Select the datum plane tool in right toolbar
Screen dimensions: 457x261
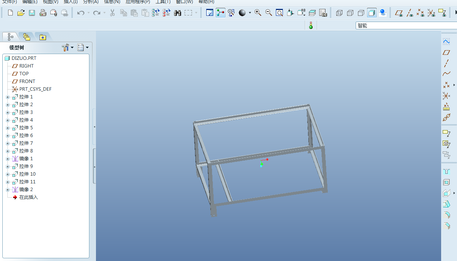coord(446,53)
